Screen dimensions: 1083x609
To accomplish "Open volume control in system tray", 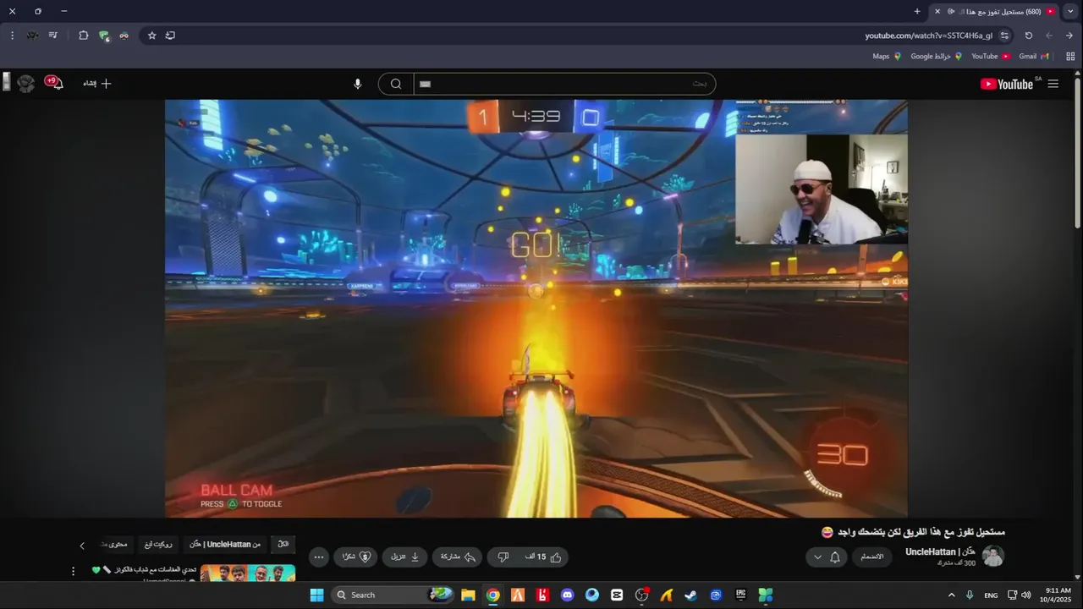I will (x=1025, y=595).
